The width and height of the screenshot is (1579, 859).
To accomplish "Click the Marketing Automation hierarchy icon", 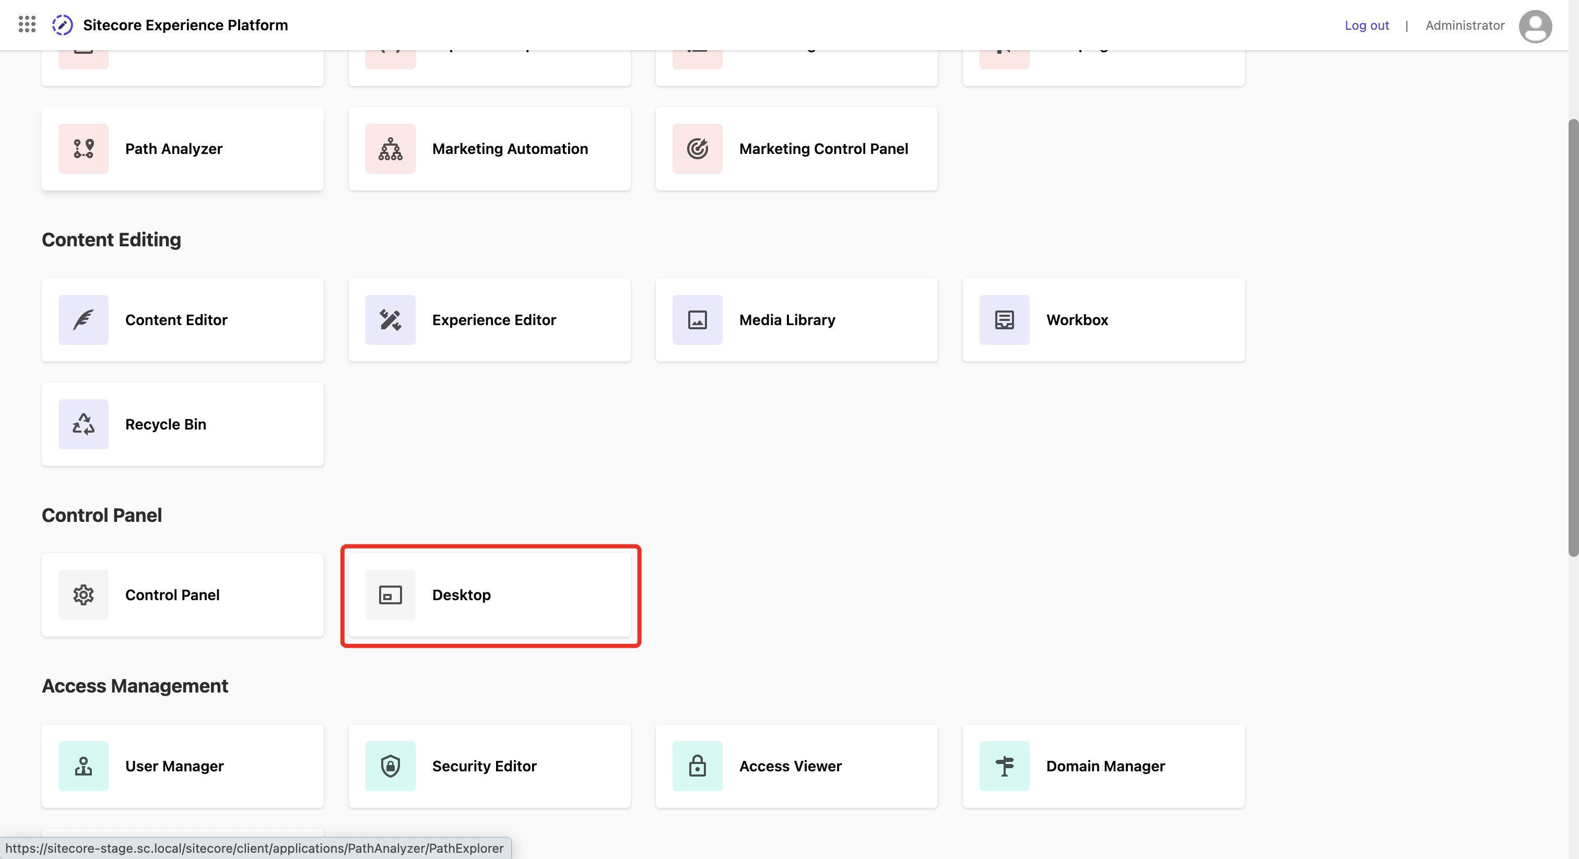I will pos(391,149).
